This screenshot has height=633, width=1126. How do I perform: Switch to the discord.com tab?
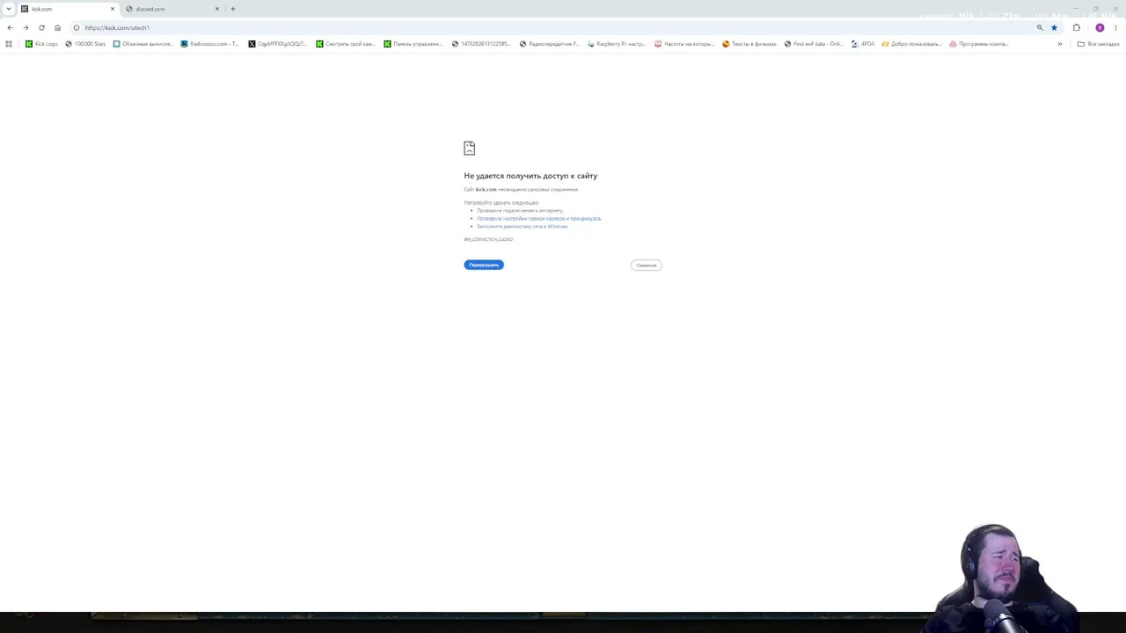pos(173,9)
